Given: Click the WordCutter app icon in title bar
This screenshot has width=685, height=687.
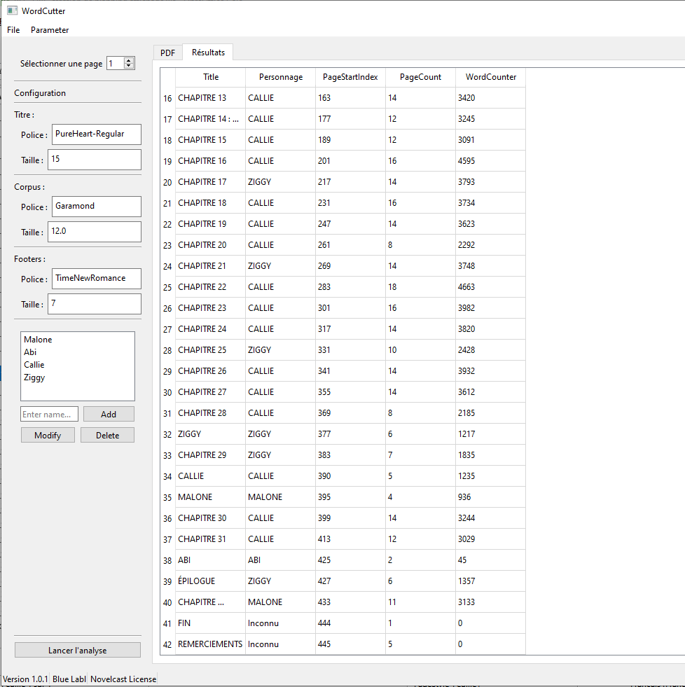Looking at the screenshot, I should click(12, 11).
